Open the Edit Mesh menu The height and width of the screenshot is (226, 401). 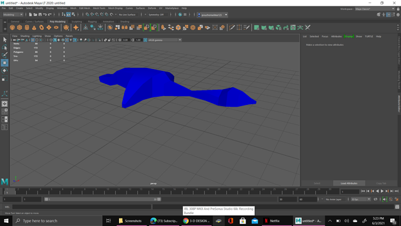(x=85, y=8)
